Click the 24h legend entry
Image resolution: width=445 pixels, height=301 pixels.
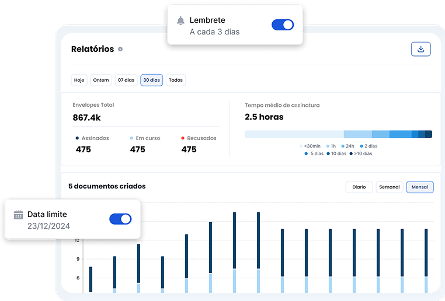tap(347, 146)
